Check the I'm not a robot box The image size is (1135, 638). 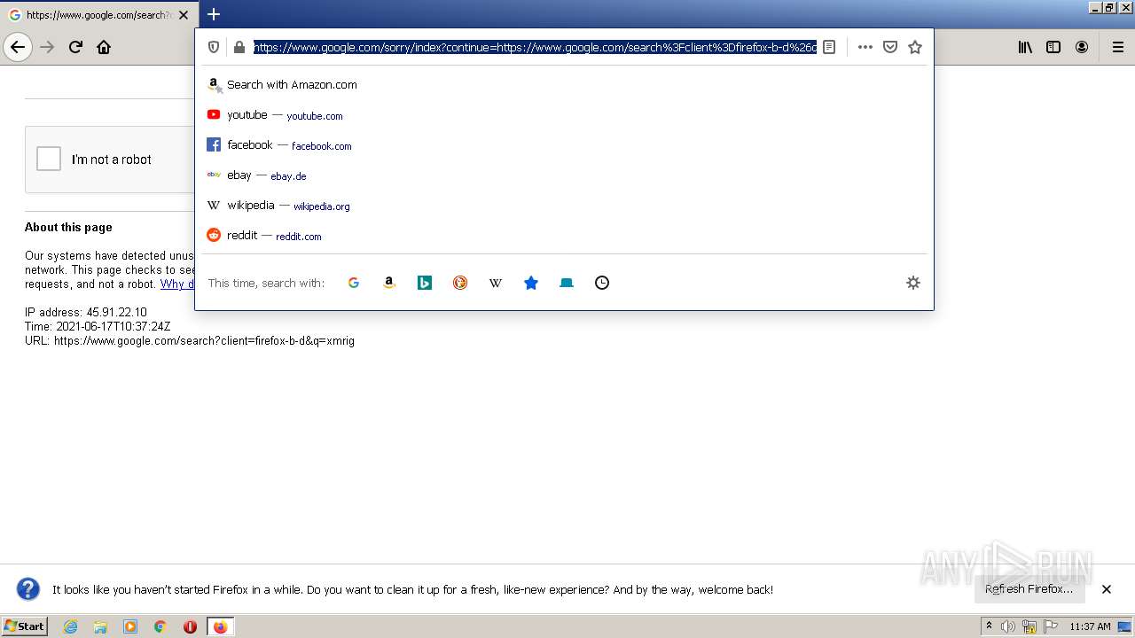pos(49,159)
